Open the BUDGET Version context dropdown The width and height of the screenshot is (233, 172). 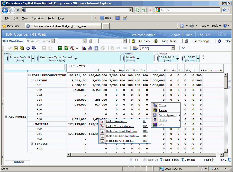[x=198, y=59]
